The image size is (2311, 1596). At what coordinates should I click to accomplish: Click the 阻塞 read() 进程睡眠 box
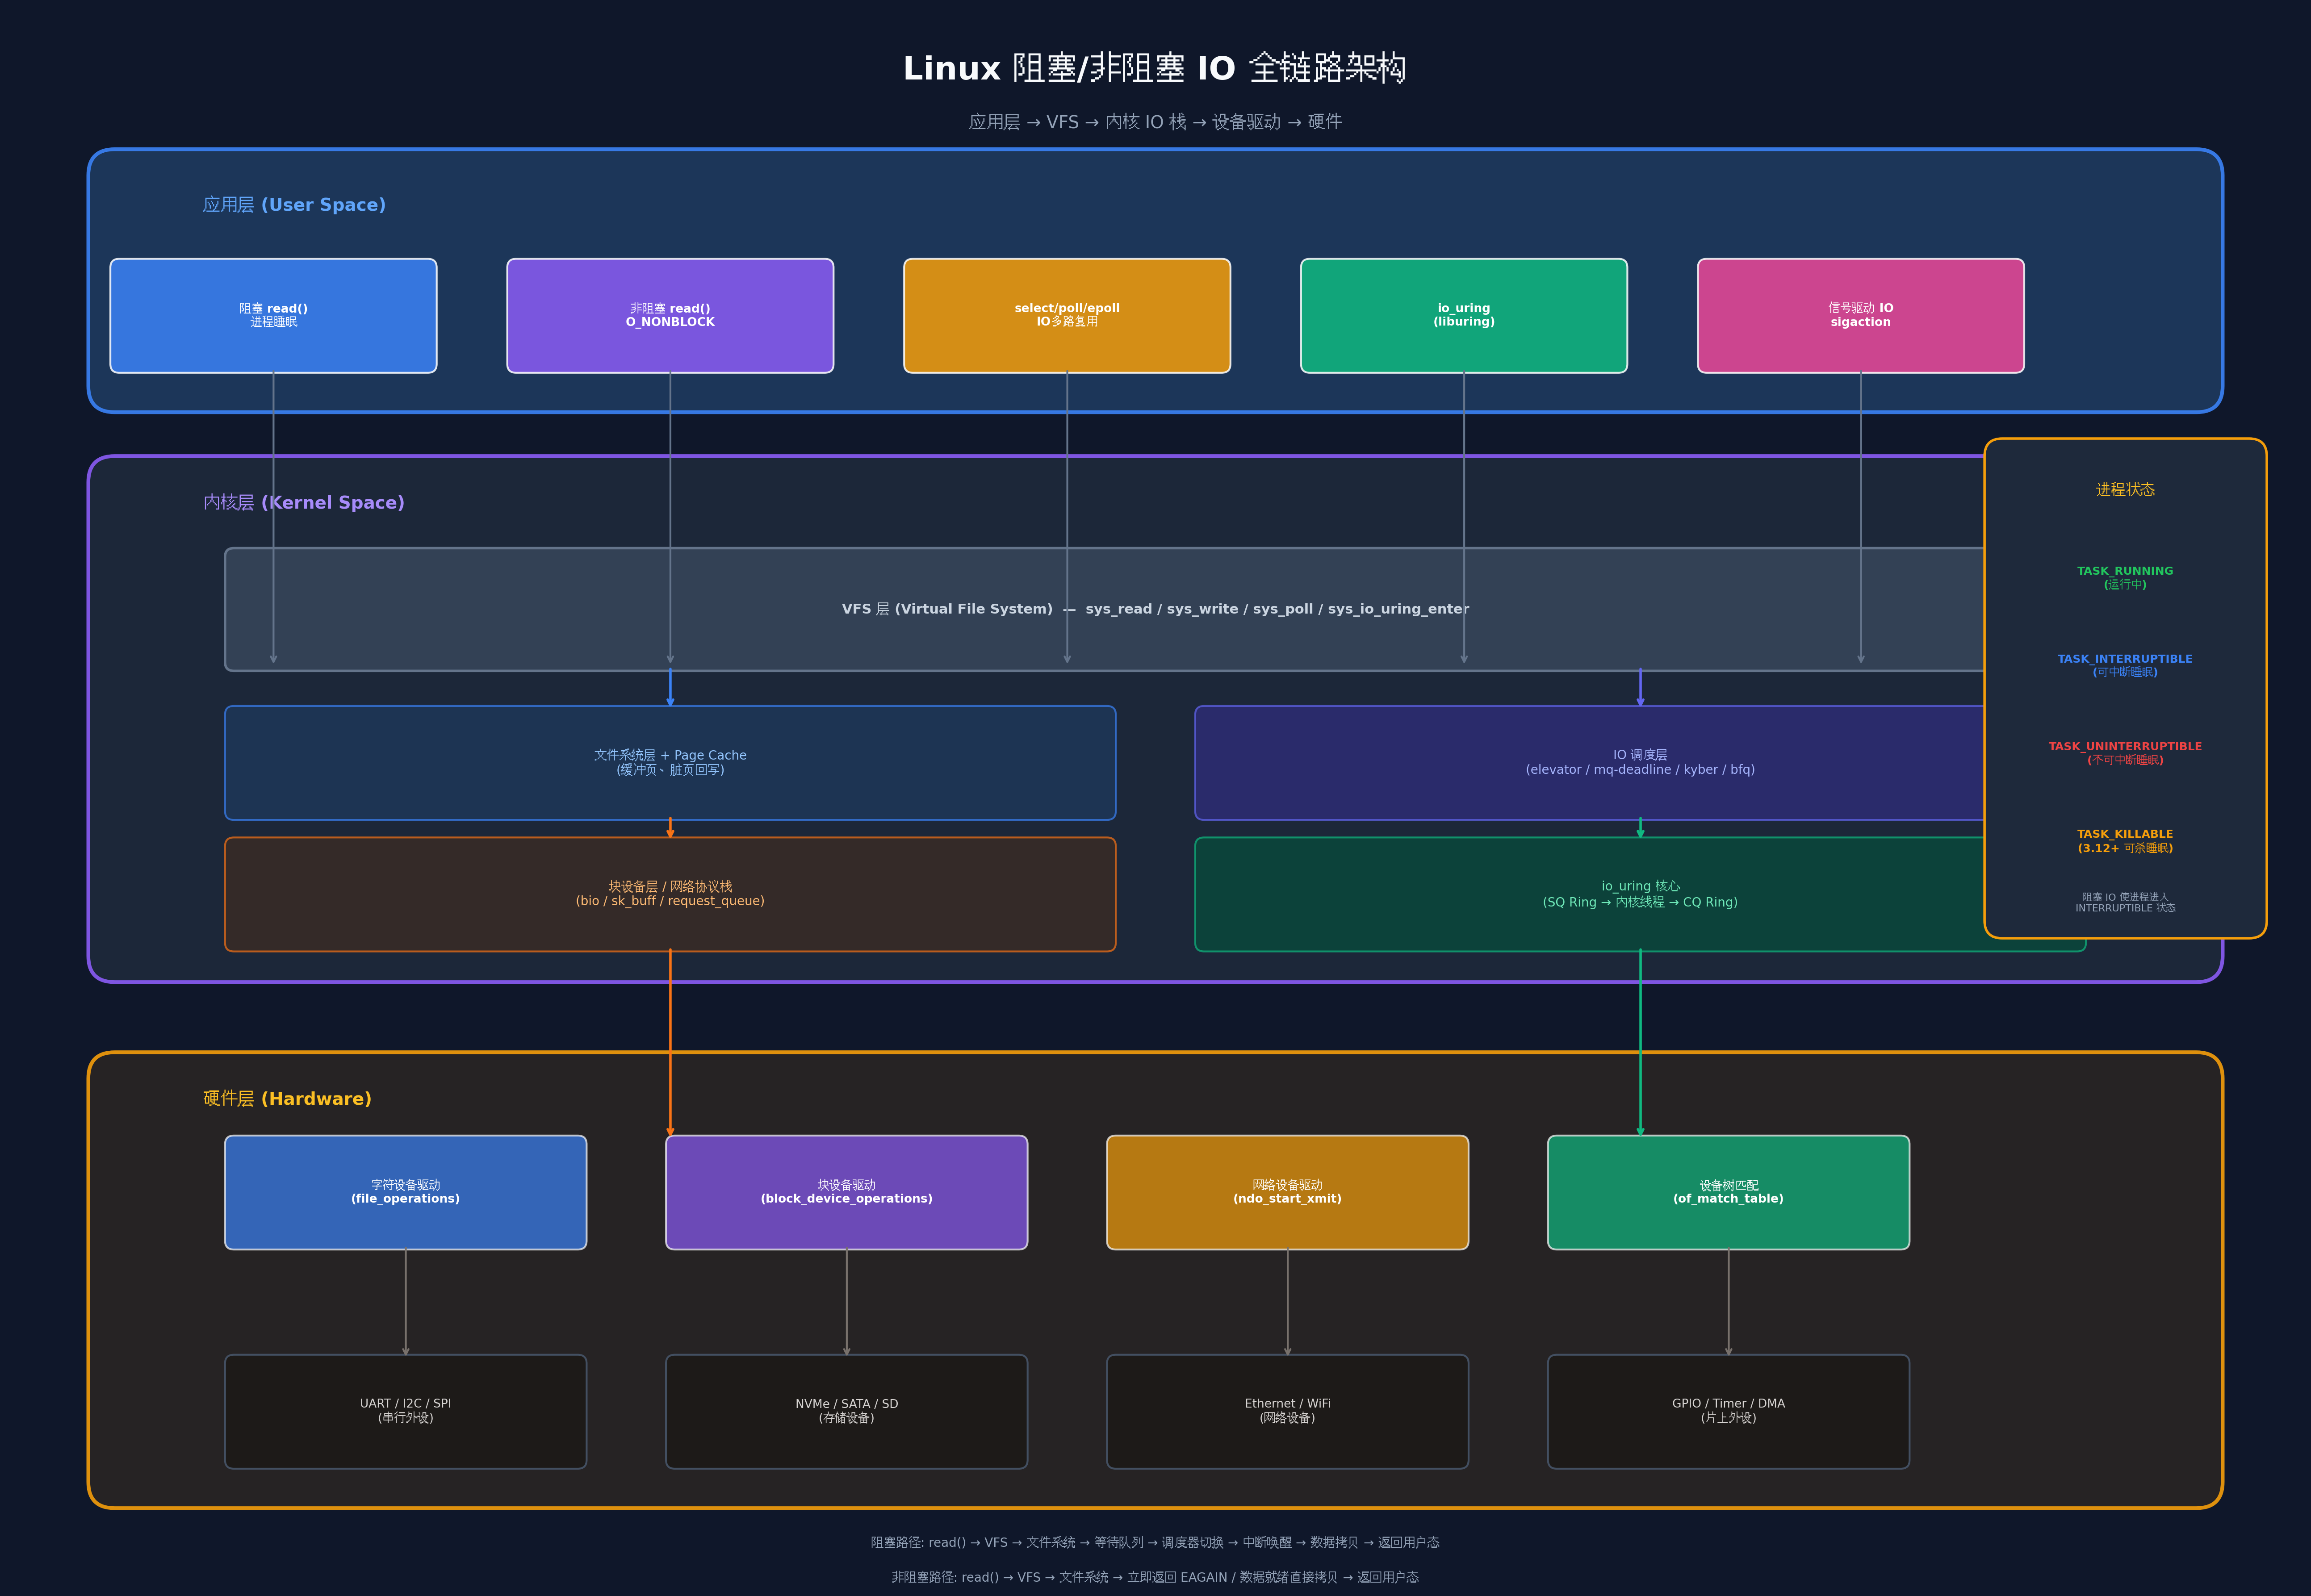[x=273, y=316]
